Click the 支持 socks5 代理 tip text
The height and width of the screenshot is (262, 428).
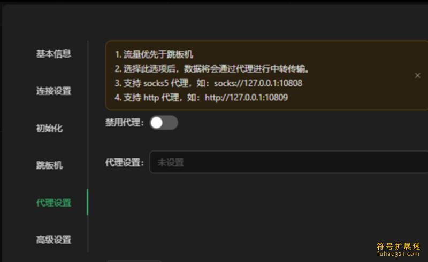click(x=156, y=83)
